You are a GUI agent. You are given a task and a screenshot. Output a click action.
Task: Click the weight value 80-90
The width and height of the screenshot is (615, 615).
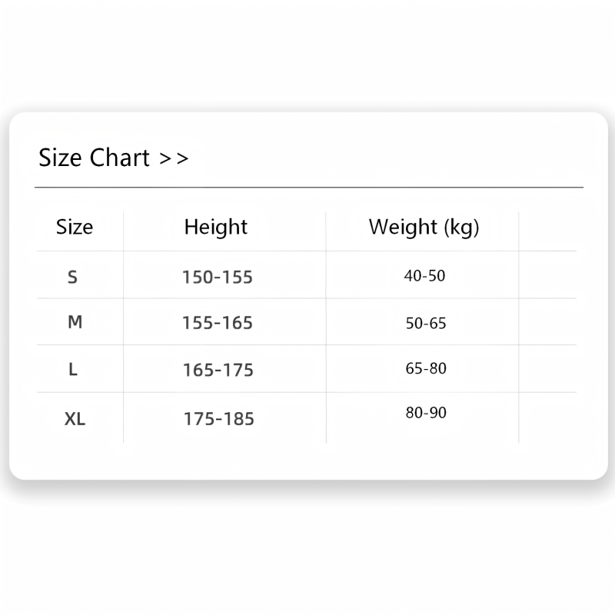coord(426,413)
